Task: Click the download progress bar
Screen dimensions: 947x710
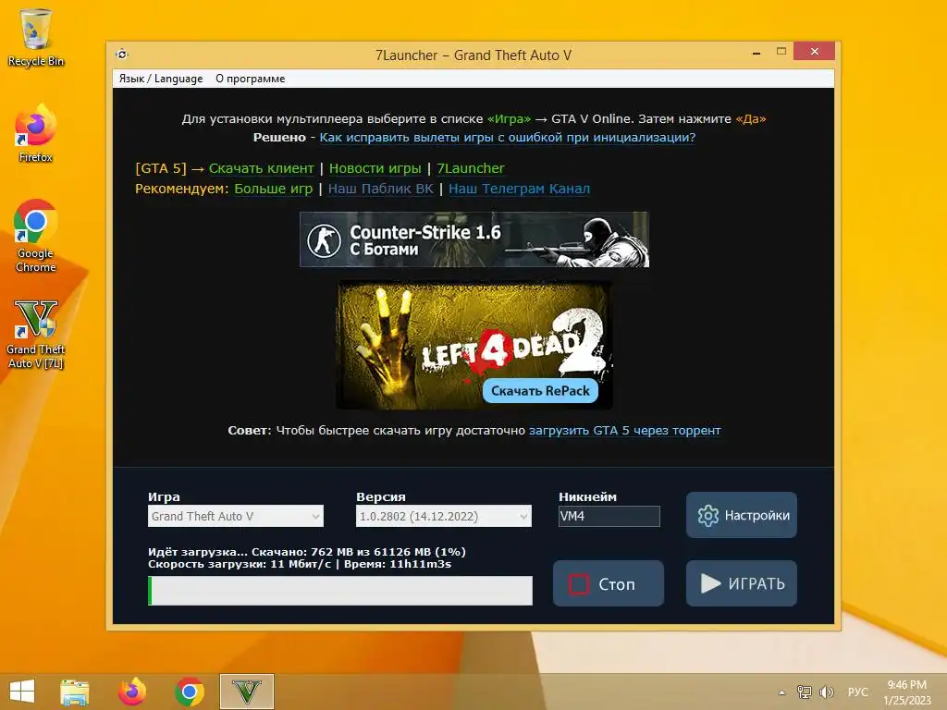Action: [340, 591]
